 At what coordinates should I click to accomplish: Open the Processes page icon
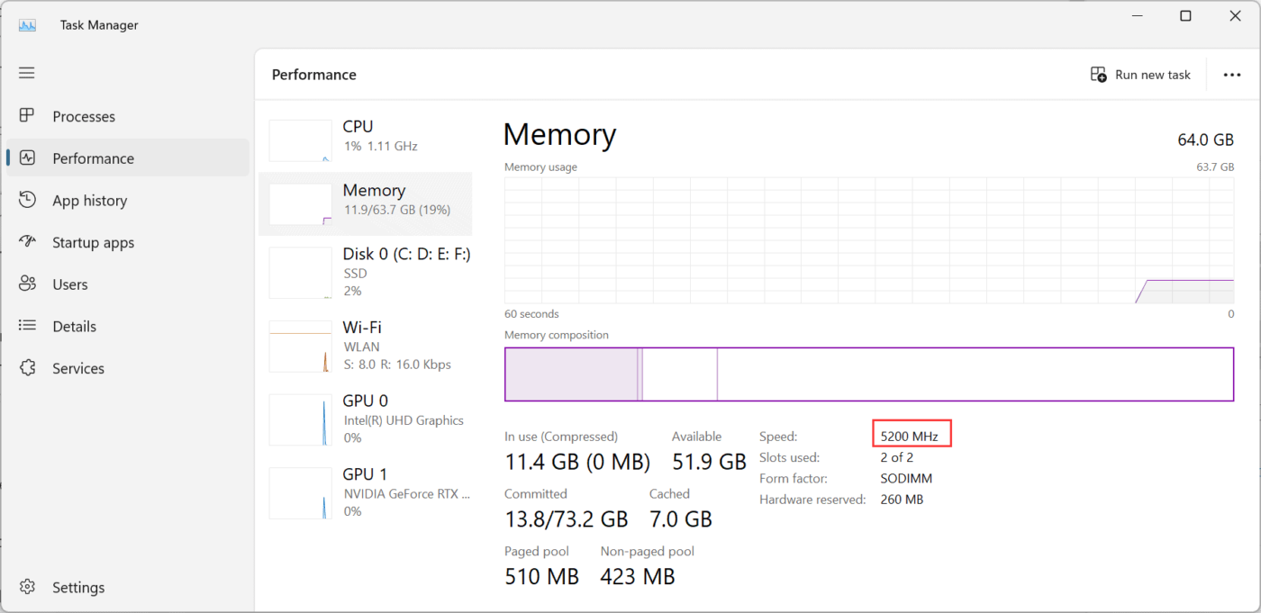(x=27, y=116)
